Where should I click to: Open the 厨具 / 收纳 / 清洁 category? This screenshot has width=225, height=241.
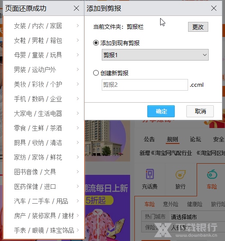[38, 143]
